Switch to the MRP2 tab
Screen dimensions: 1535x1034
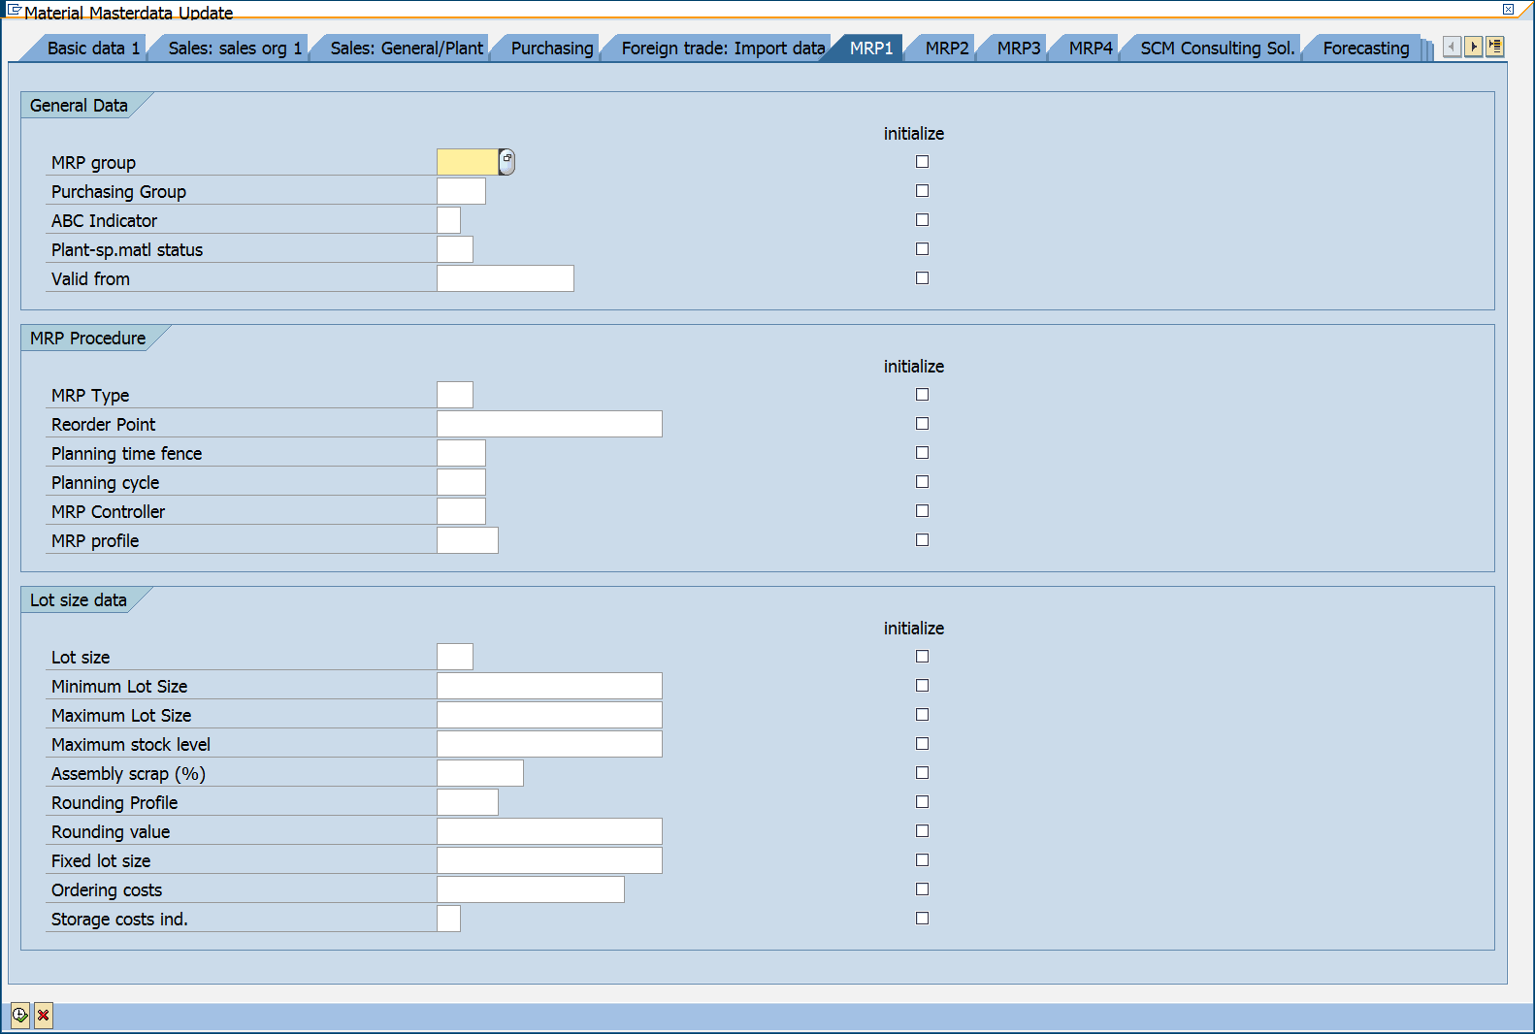[x=946, y=48]
